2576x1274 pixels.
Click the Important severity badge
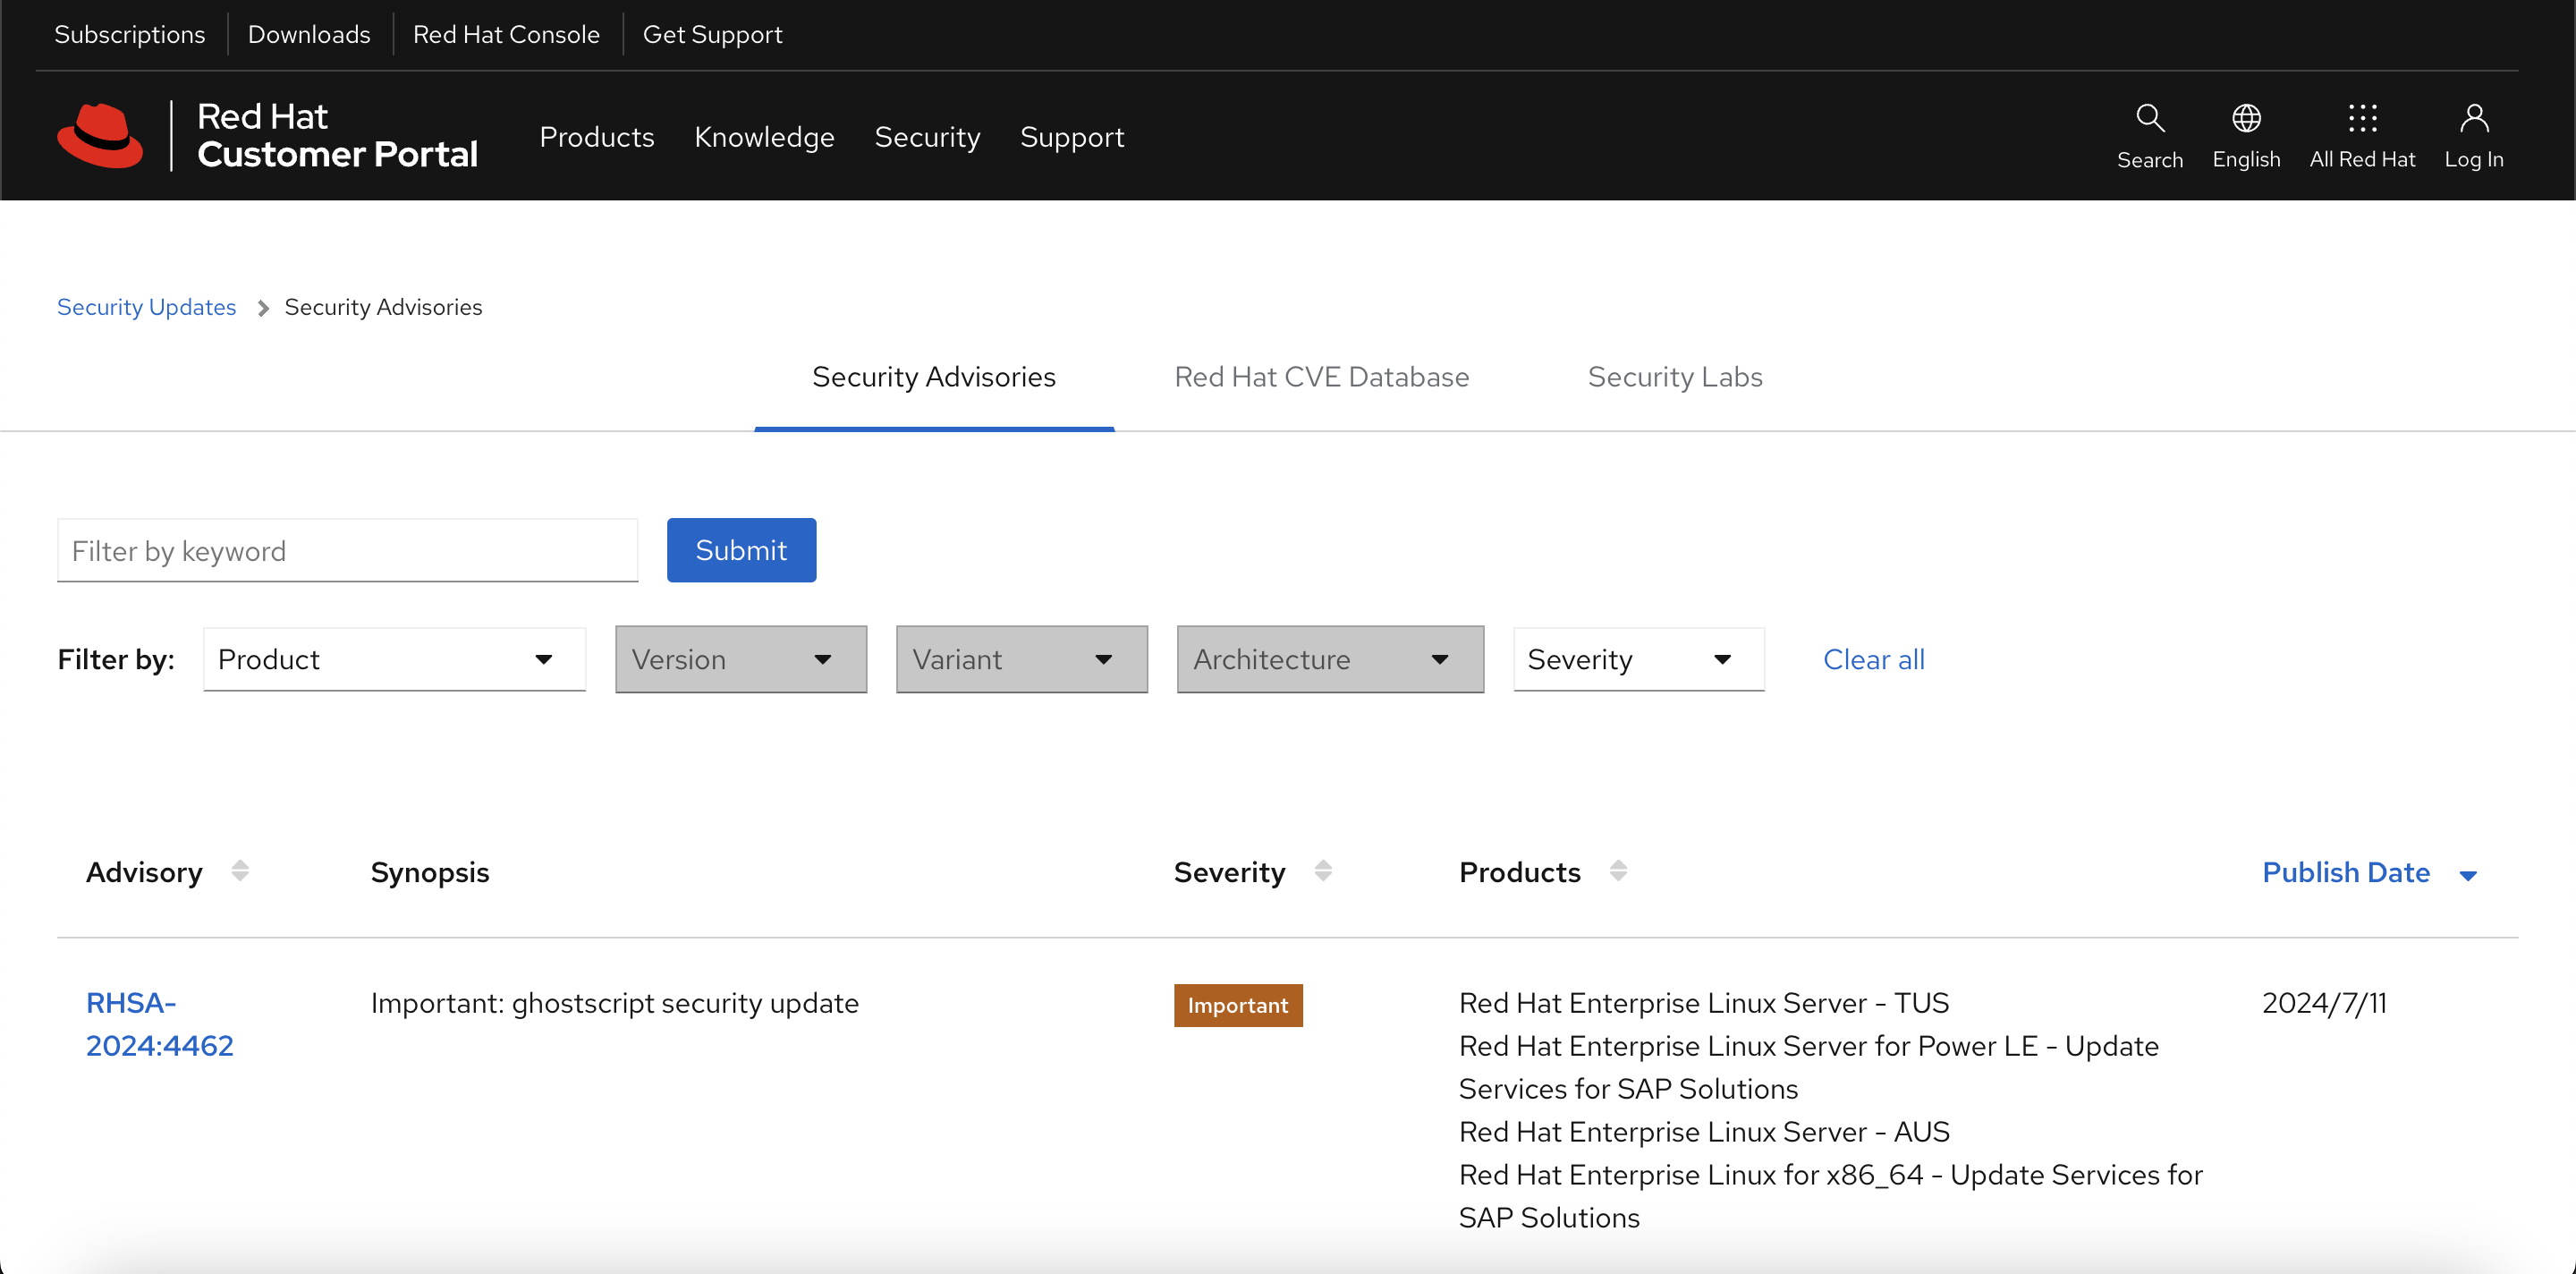click(1238, 1005)
